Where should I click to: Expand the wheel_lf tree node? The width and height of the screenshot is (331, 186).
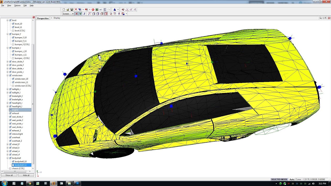click(7, 144)
